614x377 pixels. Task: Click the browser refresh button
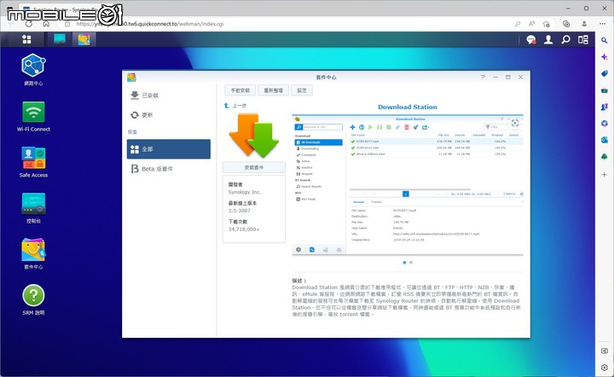pos(29,24)
